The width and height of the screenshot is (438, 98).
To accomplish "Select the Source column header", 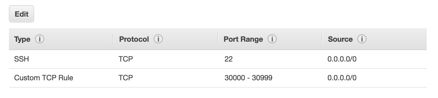I will pos(340,39).
